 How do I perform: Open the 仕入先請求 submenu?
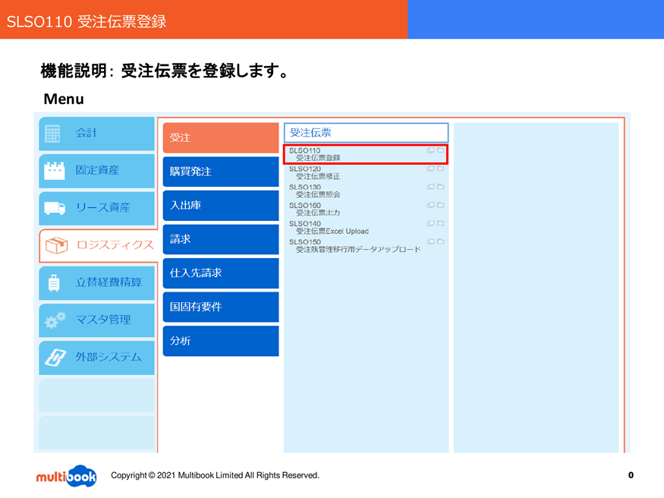(221, 273)
